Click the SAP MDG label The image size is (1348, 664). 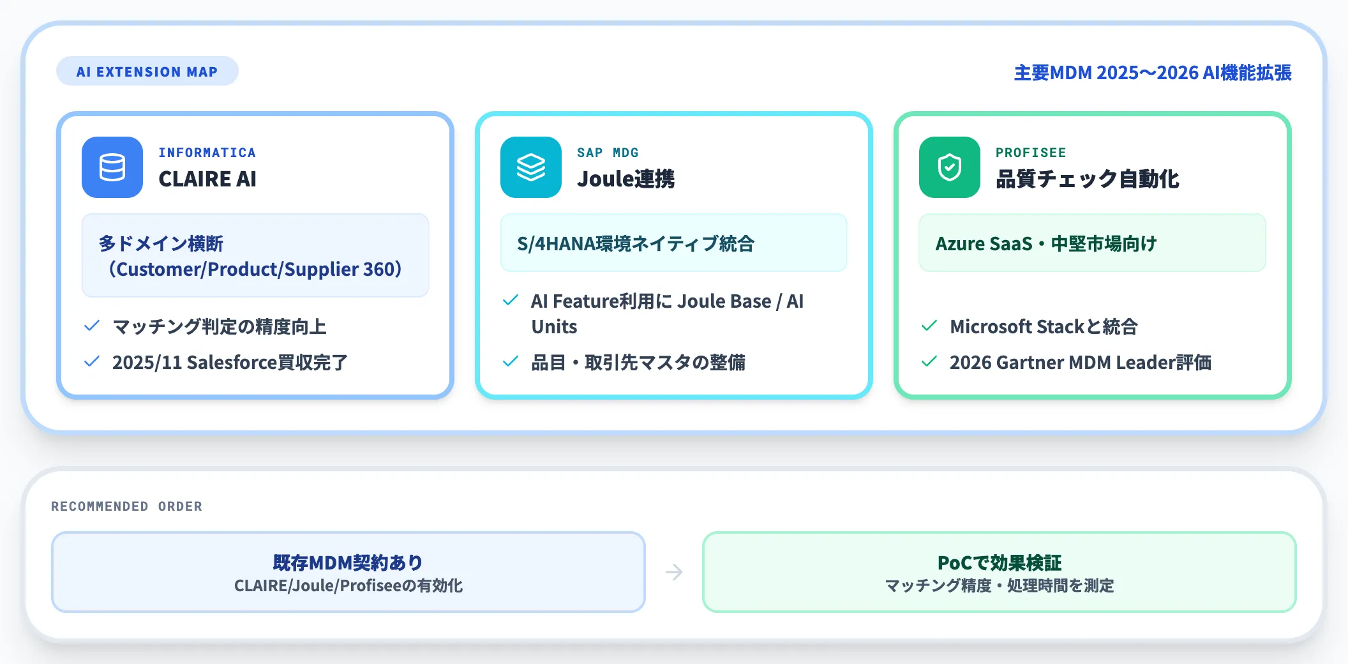pos(608,153)
